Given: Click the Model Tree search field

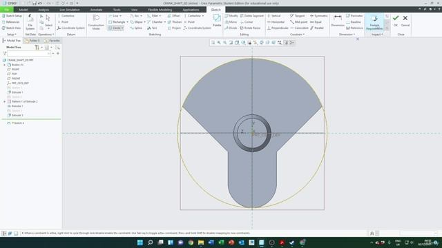Looking at the screenshot, I should [29, 54].
